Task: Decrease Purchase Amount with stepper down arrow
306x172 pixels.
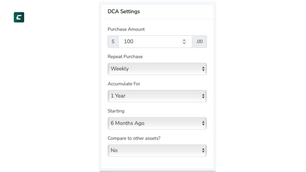Action: [184, 43]
